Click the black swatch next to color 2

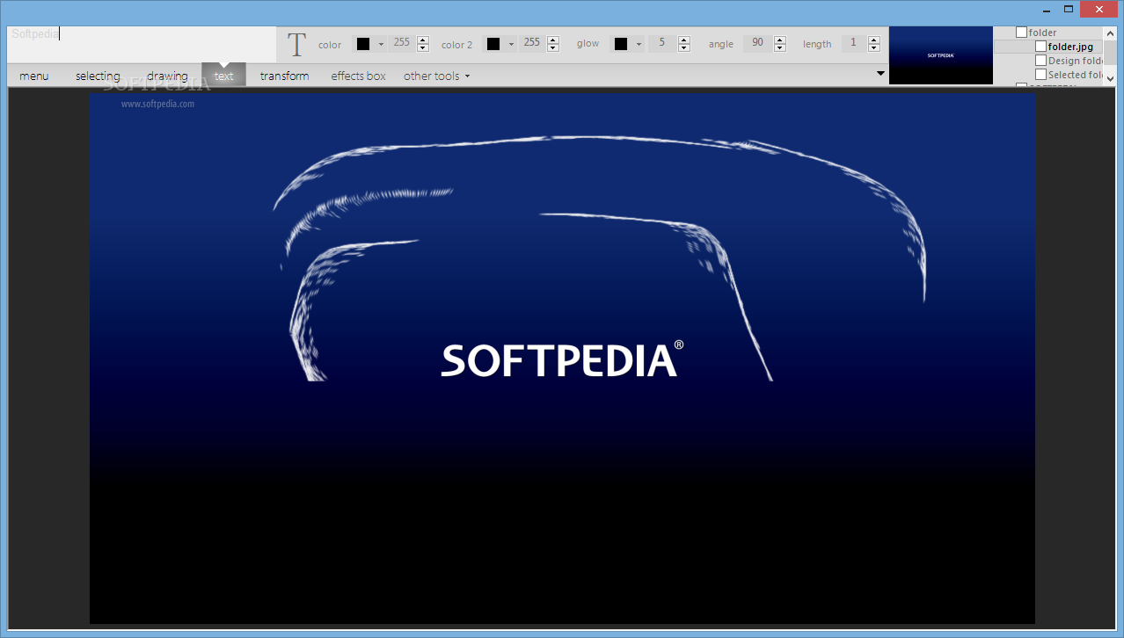[x=493, y=44]
